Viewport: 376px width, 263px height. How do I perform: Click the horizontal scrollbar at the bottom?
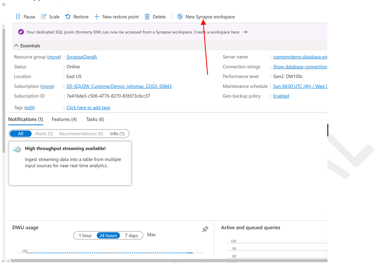click(169, 261)
